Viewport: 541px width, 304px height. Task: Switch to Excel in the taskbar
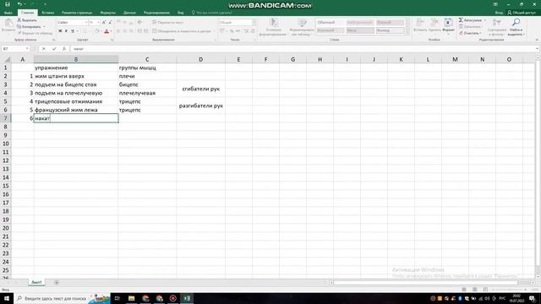click(x=187, y=298)
